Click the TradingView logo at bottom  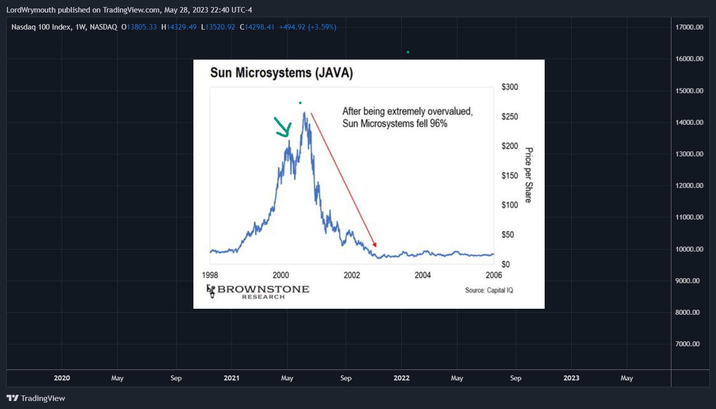coord(36,398)
